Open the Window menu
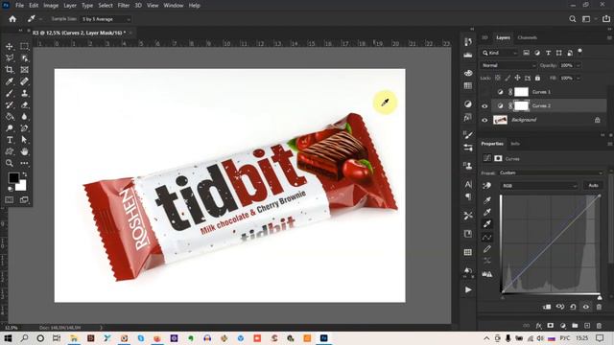 [x=173, y=6]
